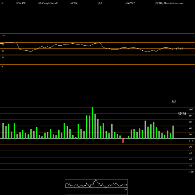
Task: Click the SI MunafaSutraR header label
Action: (x=48, y=3)
